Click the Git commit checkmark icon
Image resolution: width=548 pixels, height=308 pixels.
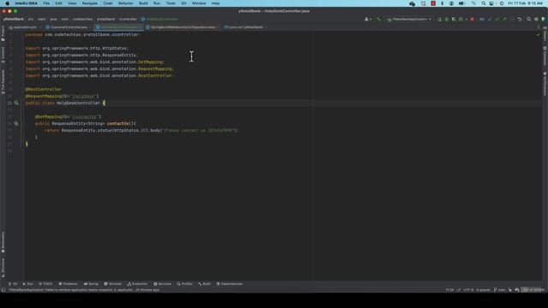pos(497,19)
